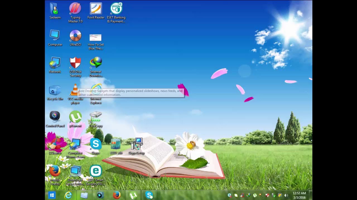The width and height of the screenshot is (357, 200).
Task: Launch Typing Master 7.0 desktop shortcut
Action: [75, 13]
